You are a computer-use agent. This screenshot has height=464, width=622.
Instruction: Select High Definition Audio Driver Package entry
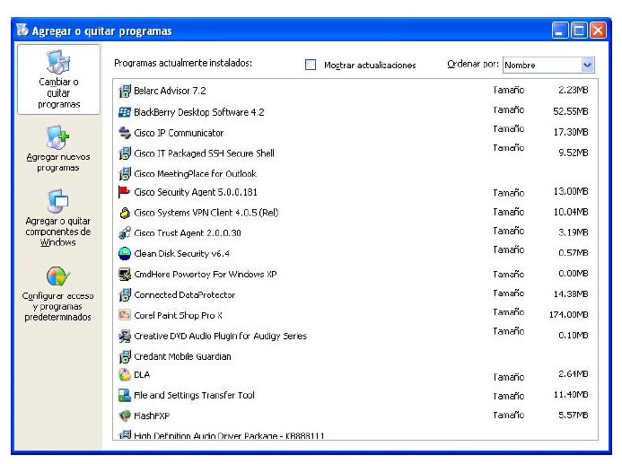(229, 435)
